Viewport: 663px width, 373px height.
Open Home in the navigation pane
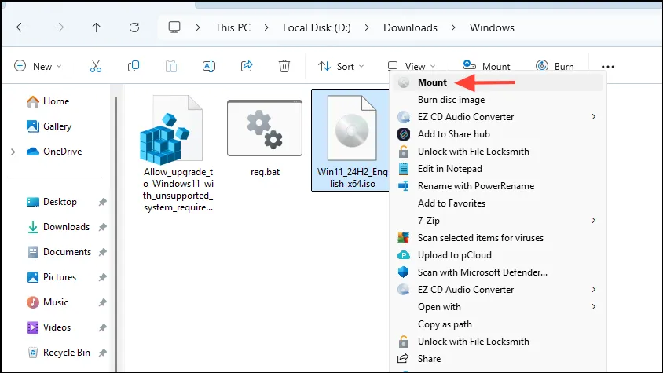pos(48,101)
